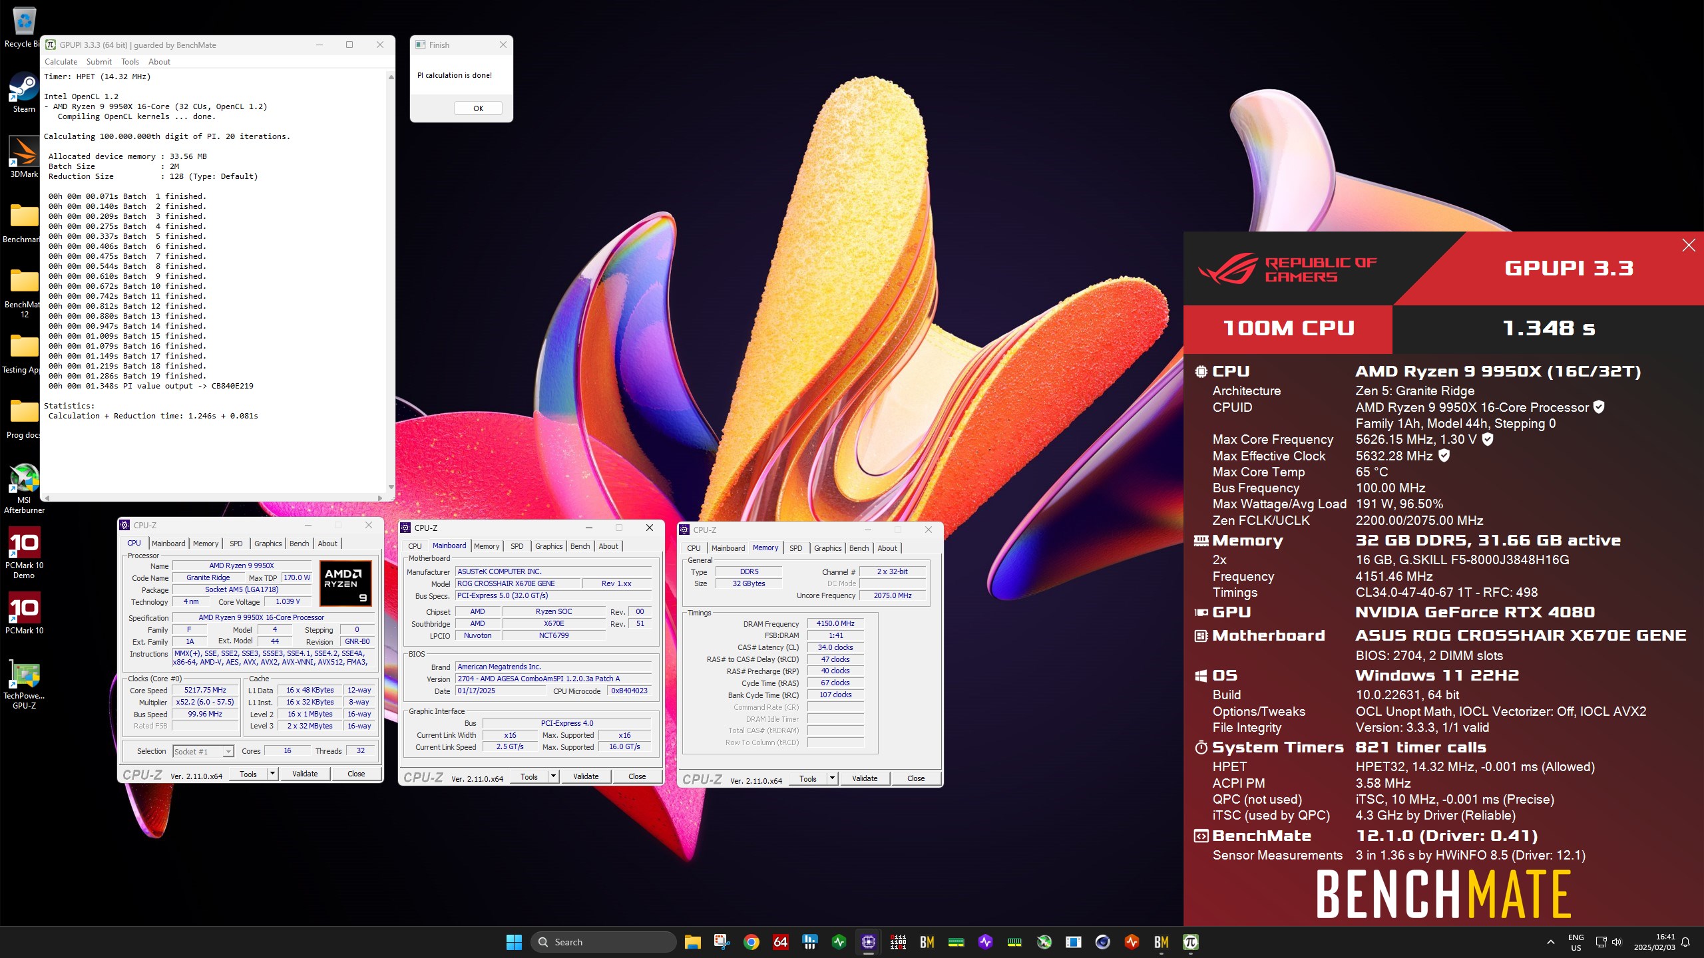The image size is (1704, 958).
Task: Switch to CPU-Z purple chip taskbar icon
Action: pos(868,942)
